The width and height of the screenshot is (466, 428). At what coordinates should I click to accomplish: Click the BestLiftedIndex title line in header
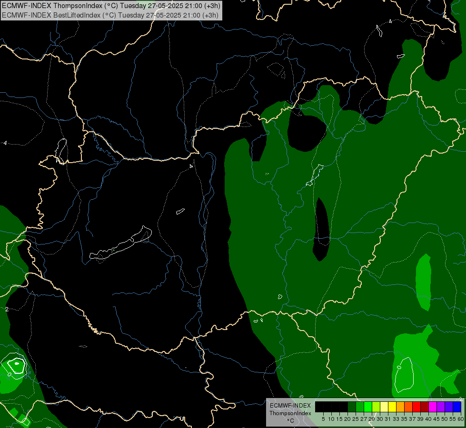pyautogui.click(x=110, y=15)
